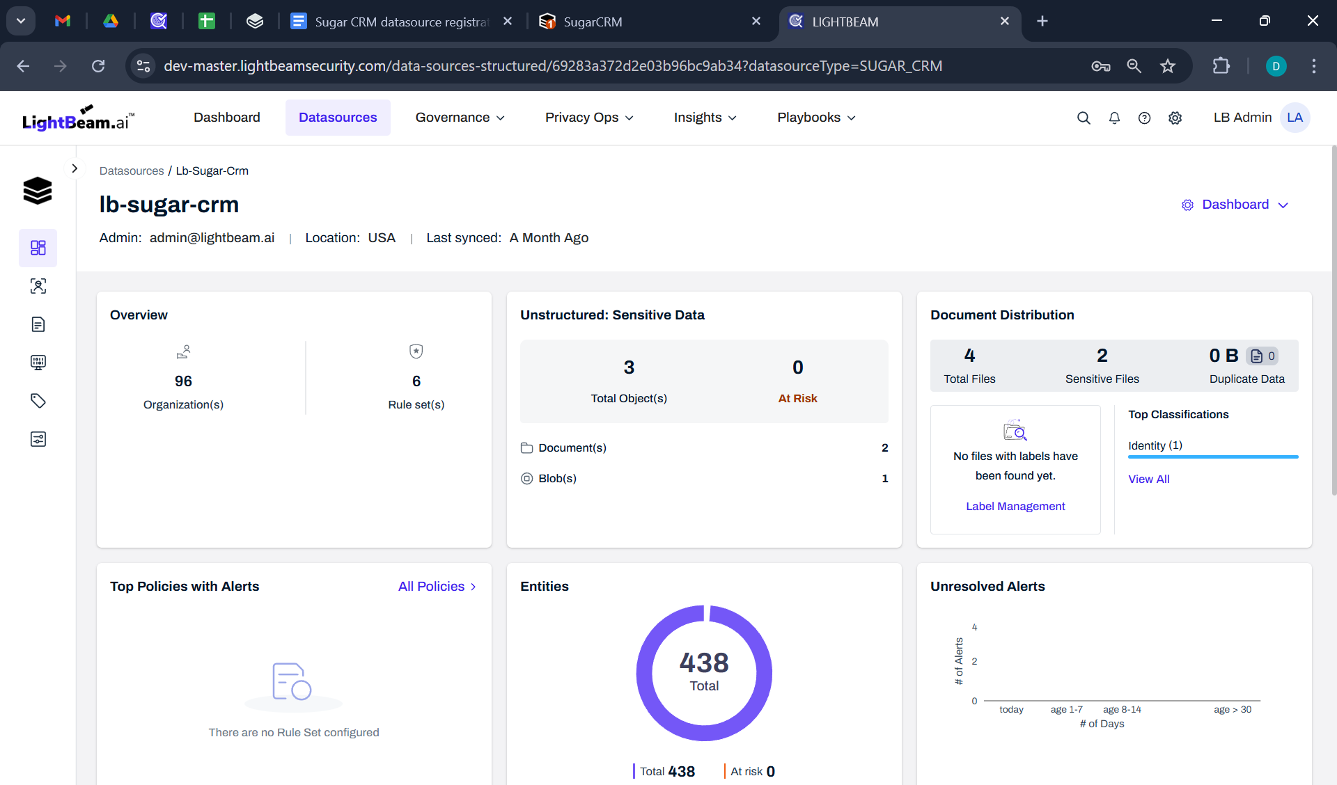Click the browser address bar URL

coord(552,66)
